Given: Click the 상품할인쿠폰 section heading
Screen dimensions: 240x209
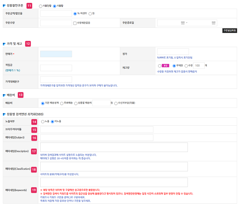Looking at the screenshot, I should [15, 6].
